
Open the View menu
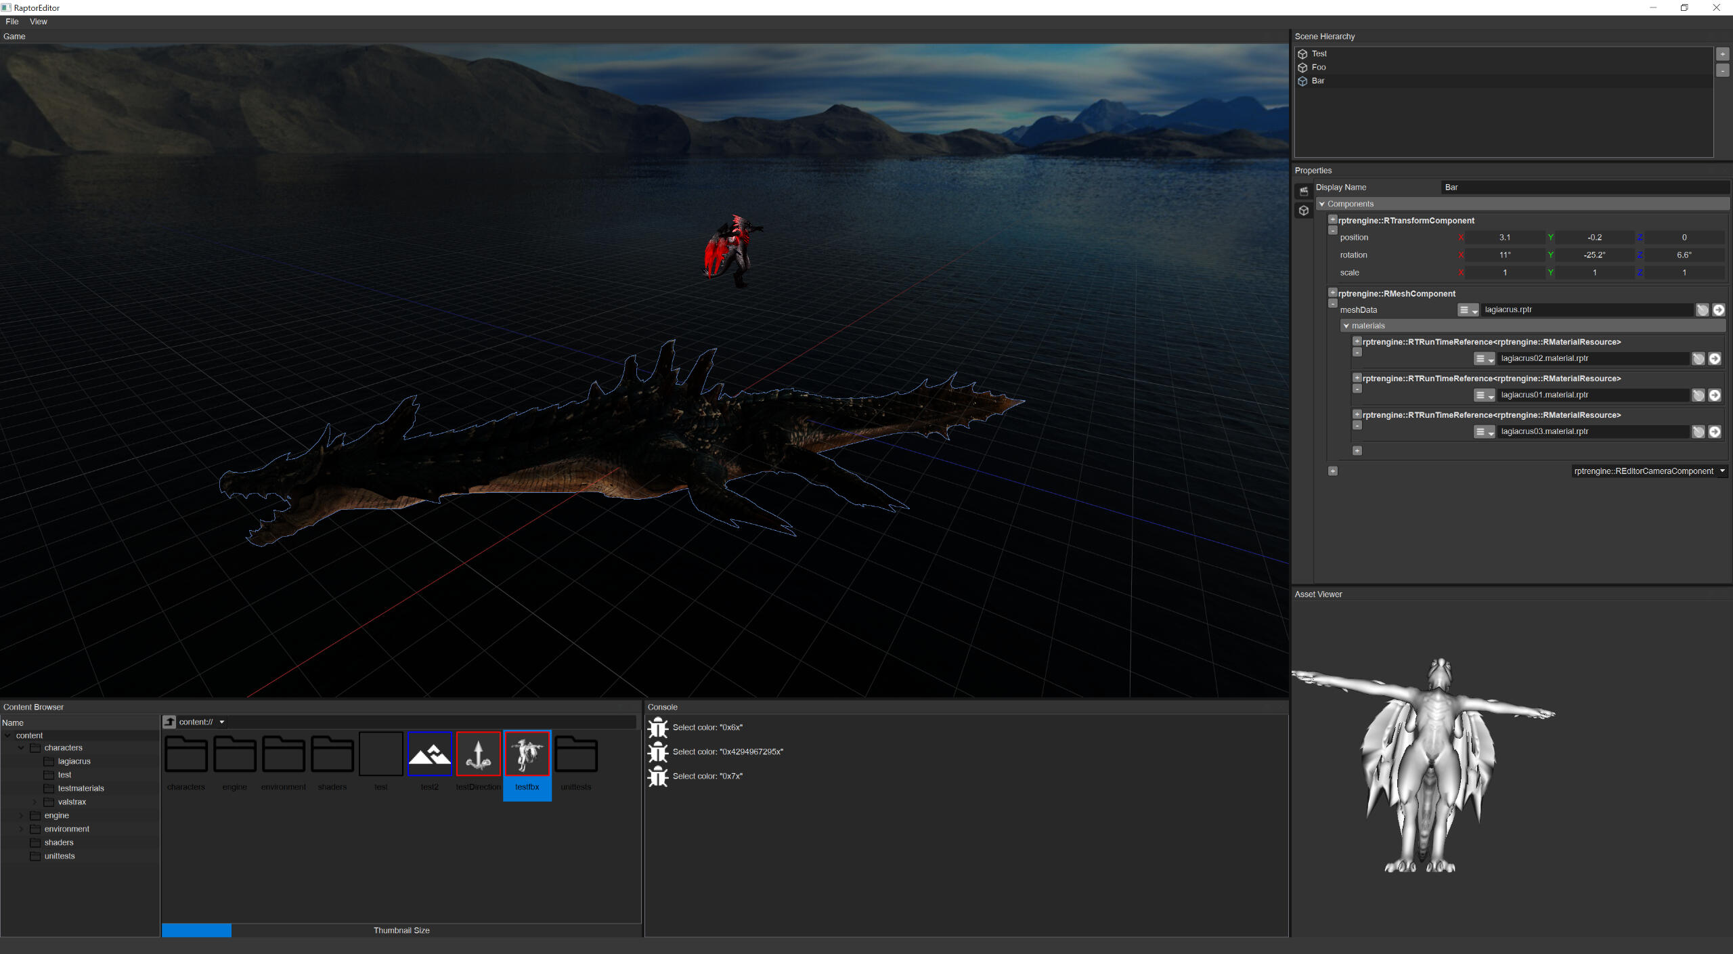tap(39, 22)
